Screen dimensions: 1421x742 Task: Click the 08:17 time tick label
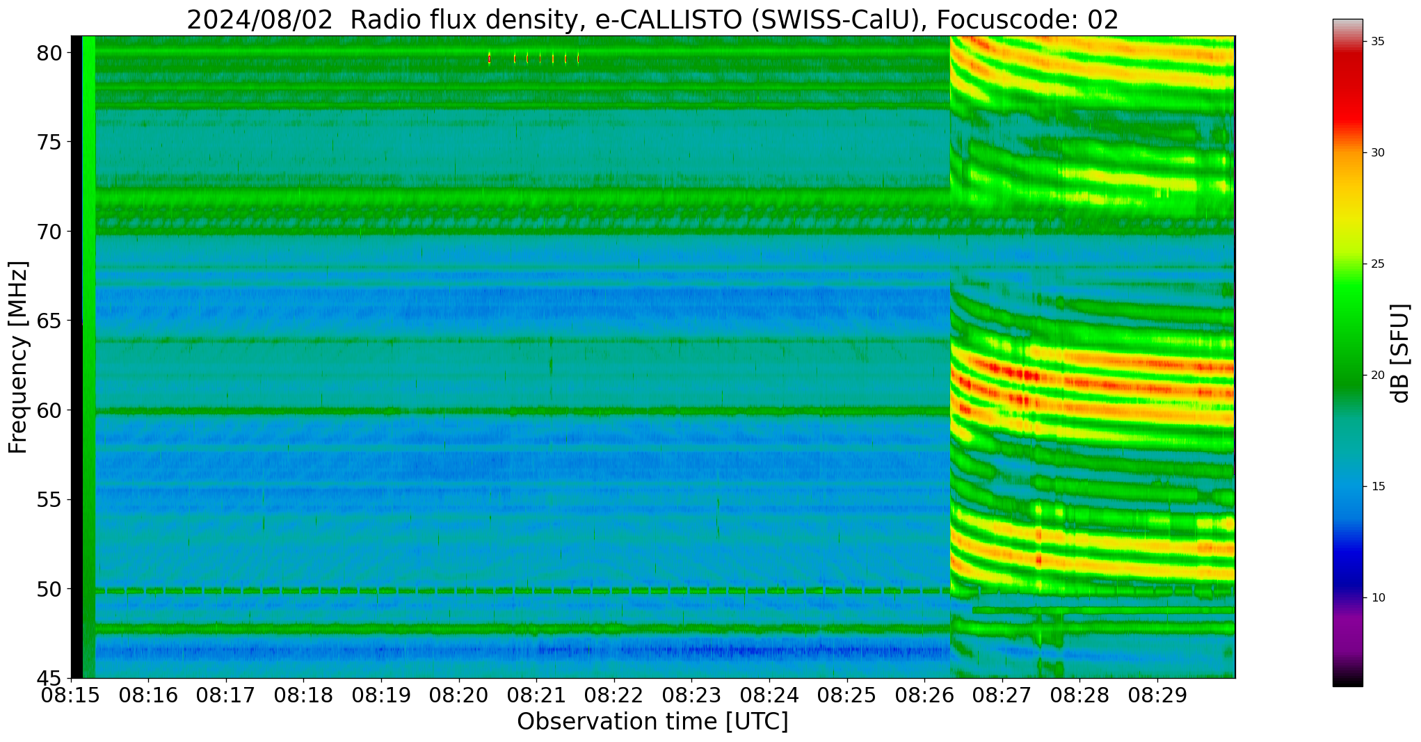click(x=225, y=695)
